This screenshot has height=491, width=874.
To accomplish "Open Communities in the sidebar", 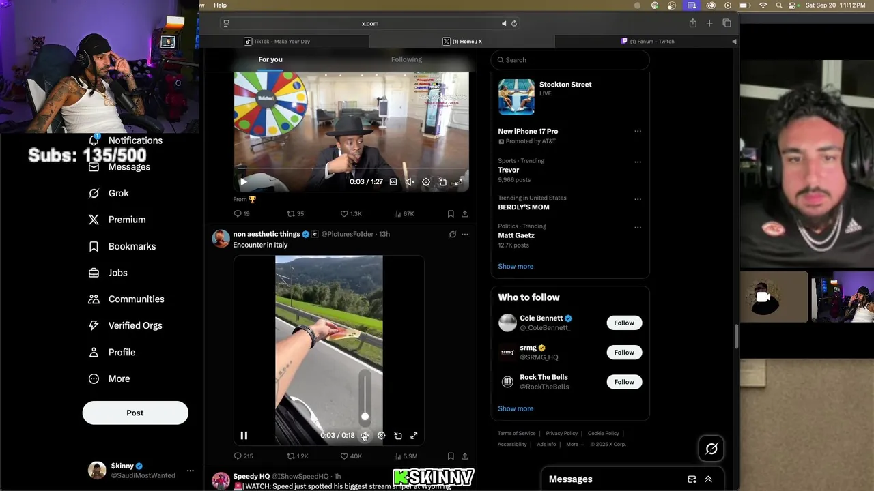I will (x=127, y=299).
